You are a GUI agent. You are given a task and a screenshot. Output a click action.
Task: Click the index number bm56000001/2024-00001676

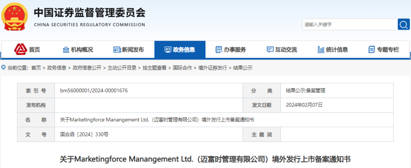[x=94, y=90]
